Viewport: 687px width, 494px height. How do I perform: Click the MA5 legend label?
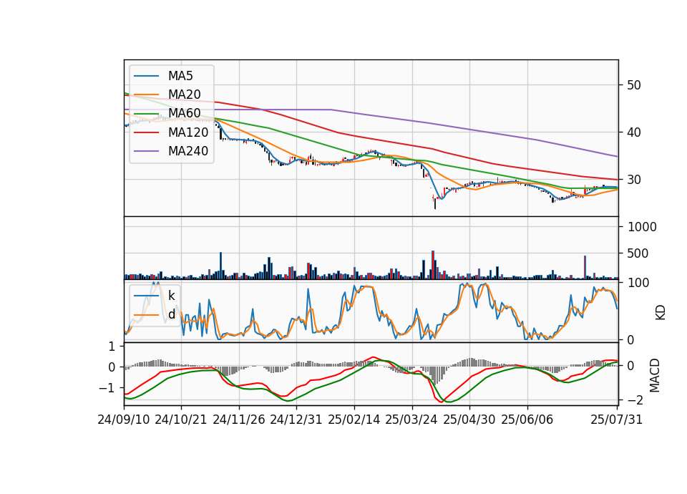[x=180, y=76]
